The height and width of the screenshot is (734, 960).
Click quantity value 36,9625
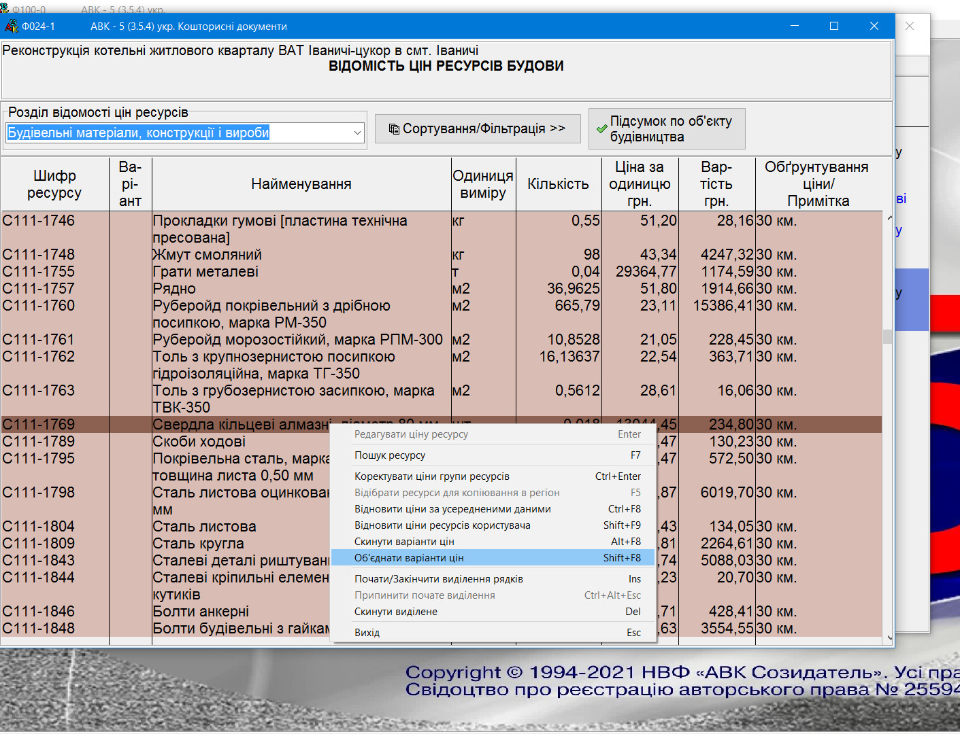click(574, 289)
